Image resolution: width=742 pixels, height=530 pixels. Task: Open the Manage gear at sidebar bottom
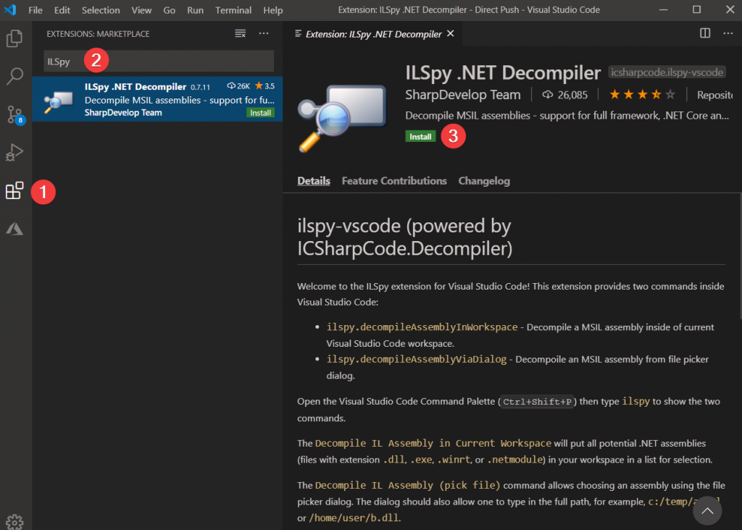[14, 521]
